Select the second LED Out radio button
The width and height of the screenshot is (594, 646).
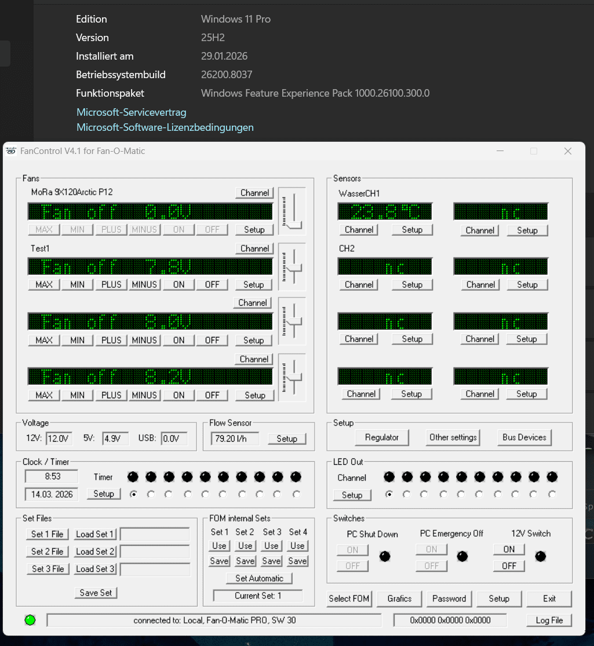(407, 494)
